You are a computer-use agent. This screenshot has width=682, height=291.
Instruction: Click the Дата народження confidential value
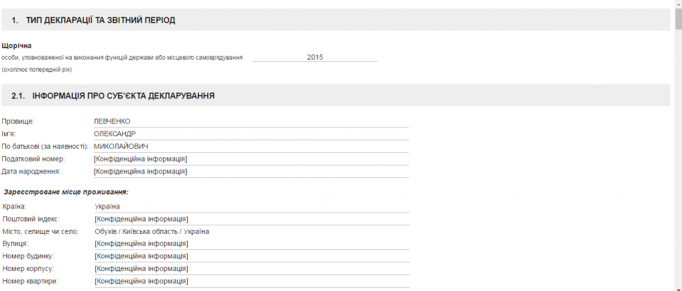point(250,171)
